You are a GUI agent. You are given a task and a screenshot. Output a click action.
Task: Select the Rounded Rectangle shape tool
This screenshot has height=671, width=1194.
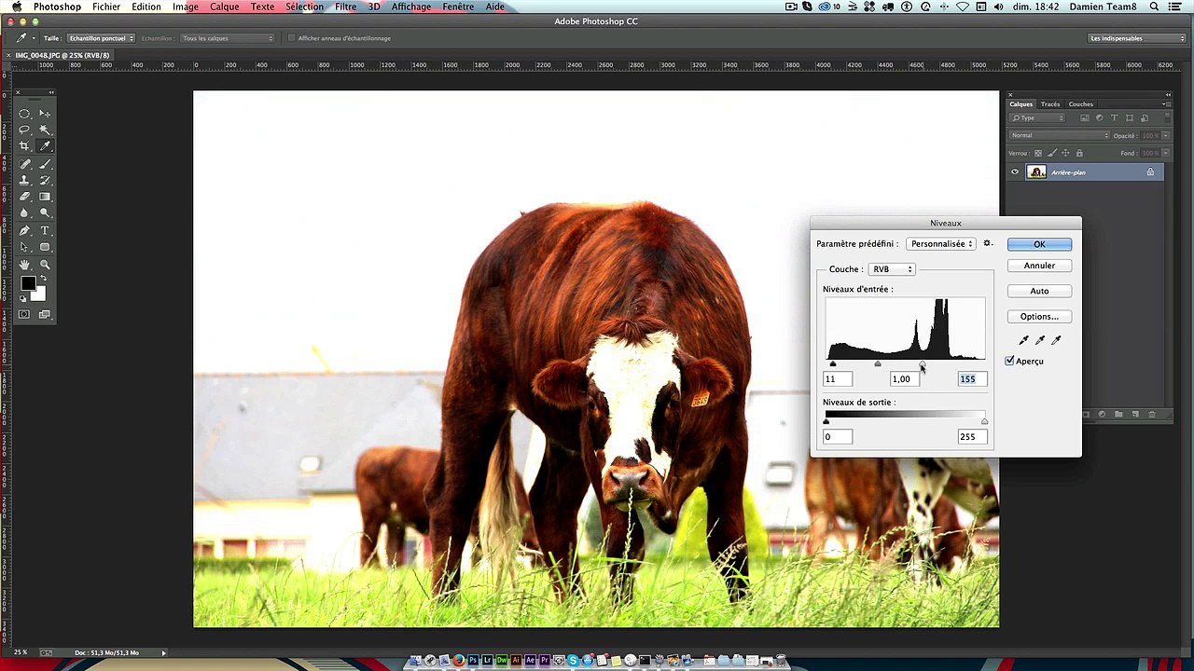tap(45, 247)
